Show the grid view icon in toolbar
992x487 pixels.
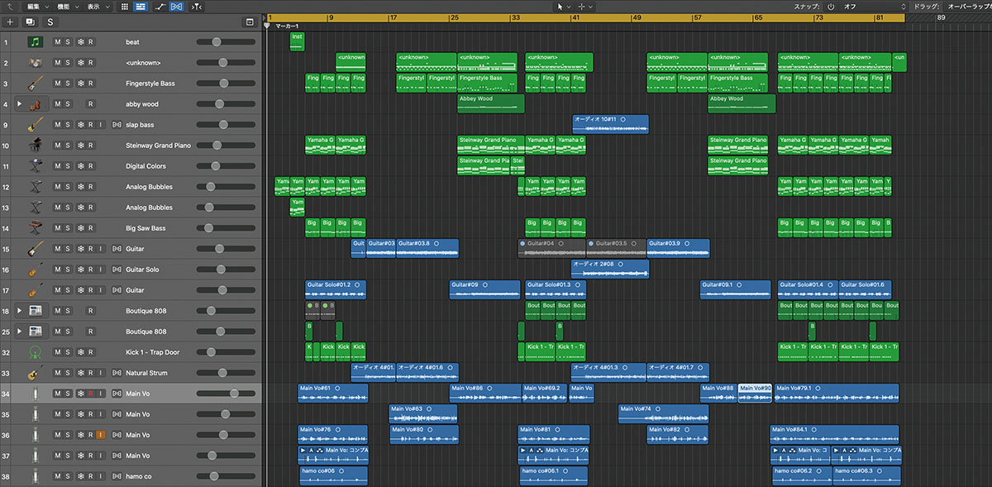coord(125,6)
